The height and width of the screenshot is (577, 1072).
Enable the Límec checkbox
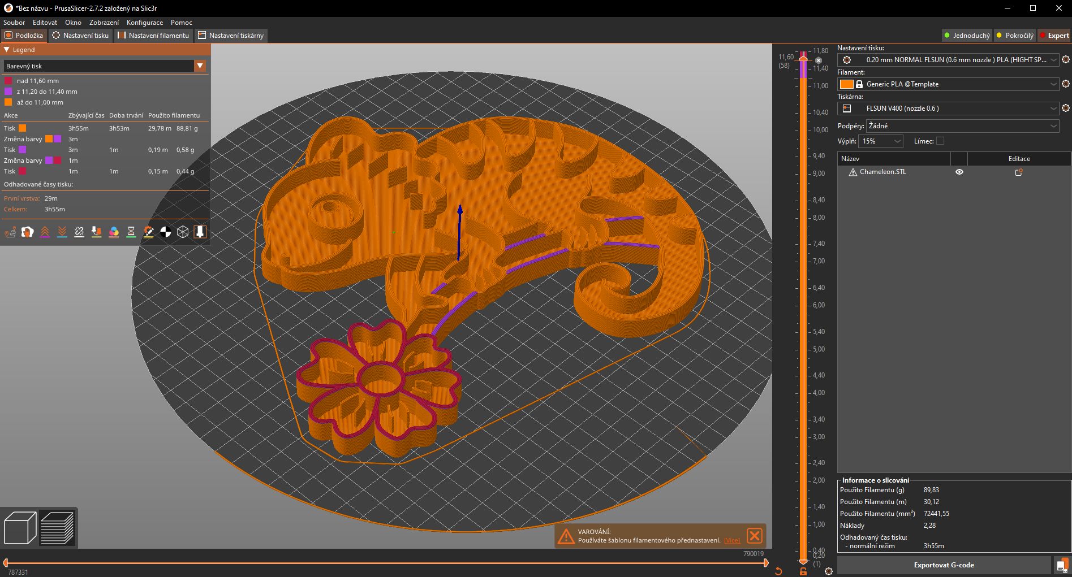point(940,141)
